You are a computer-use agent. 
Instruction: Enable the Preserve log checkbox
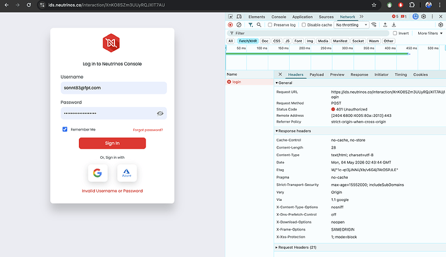point(270,25)
